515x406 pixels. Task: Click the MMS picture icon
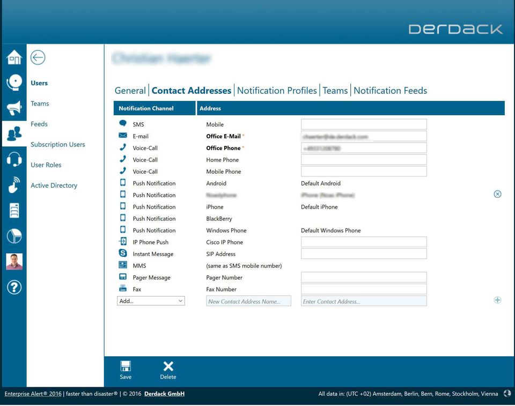click(123, 265)
